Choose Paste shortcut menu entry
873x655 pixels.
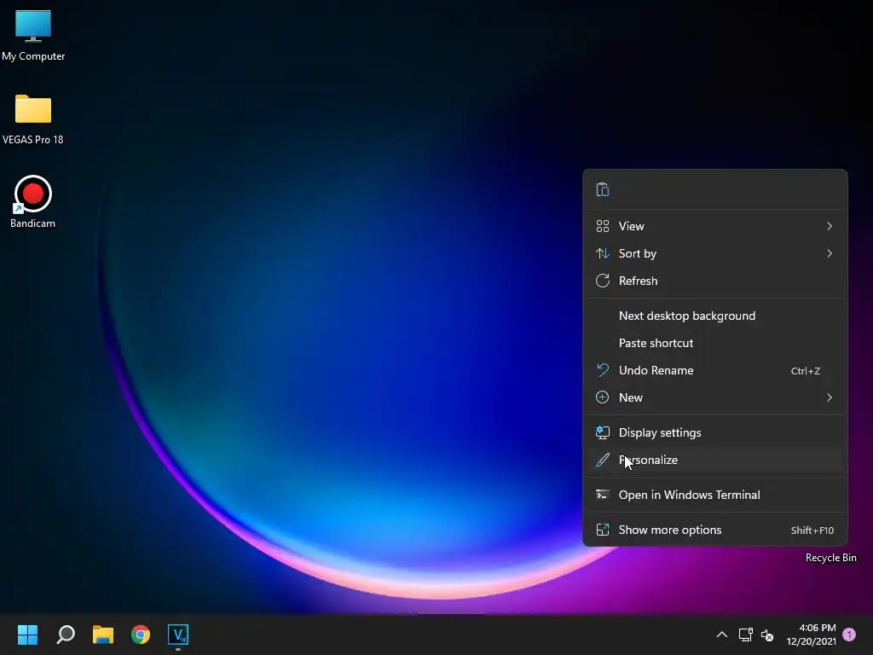click(715, 343)
